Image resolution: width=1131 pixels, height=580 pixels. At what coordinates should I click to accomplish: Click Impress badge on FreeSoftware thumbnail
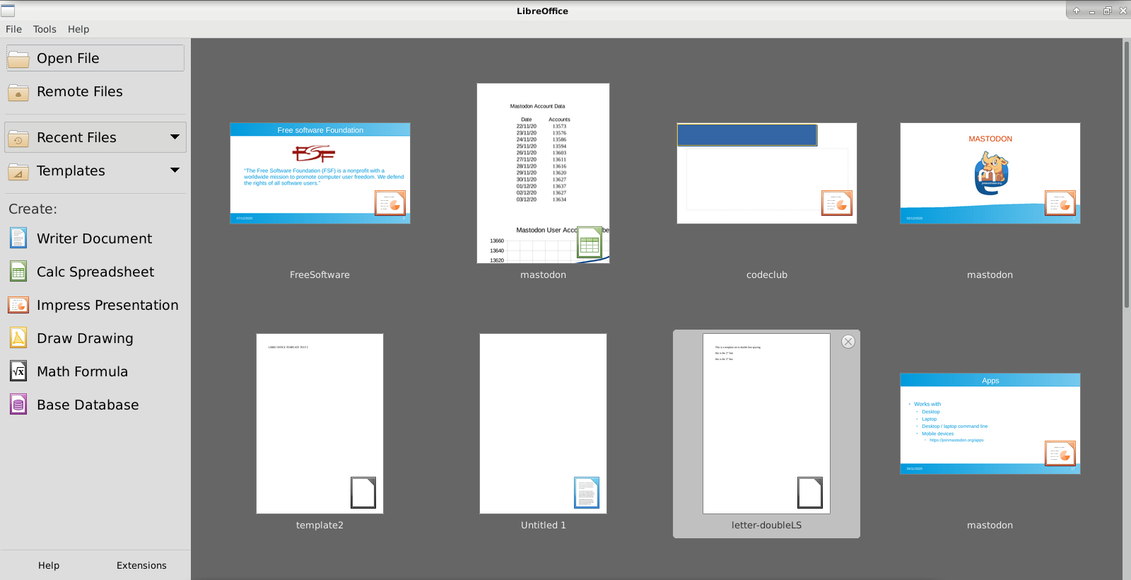[x=390, y=203]
